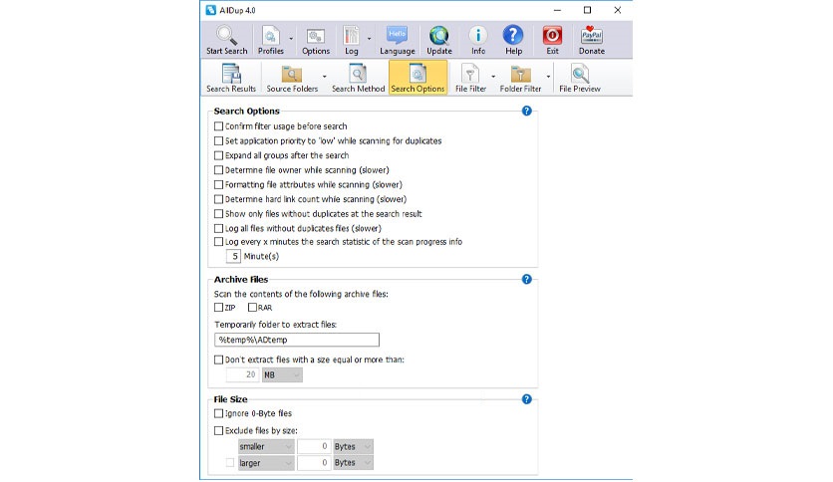Image resolution: width=833 pixels, height=482 pixels.
Task: Open the Log toolbar icon
Action: point(352,36)
